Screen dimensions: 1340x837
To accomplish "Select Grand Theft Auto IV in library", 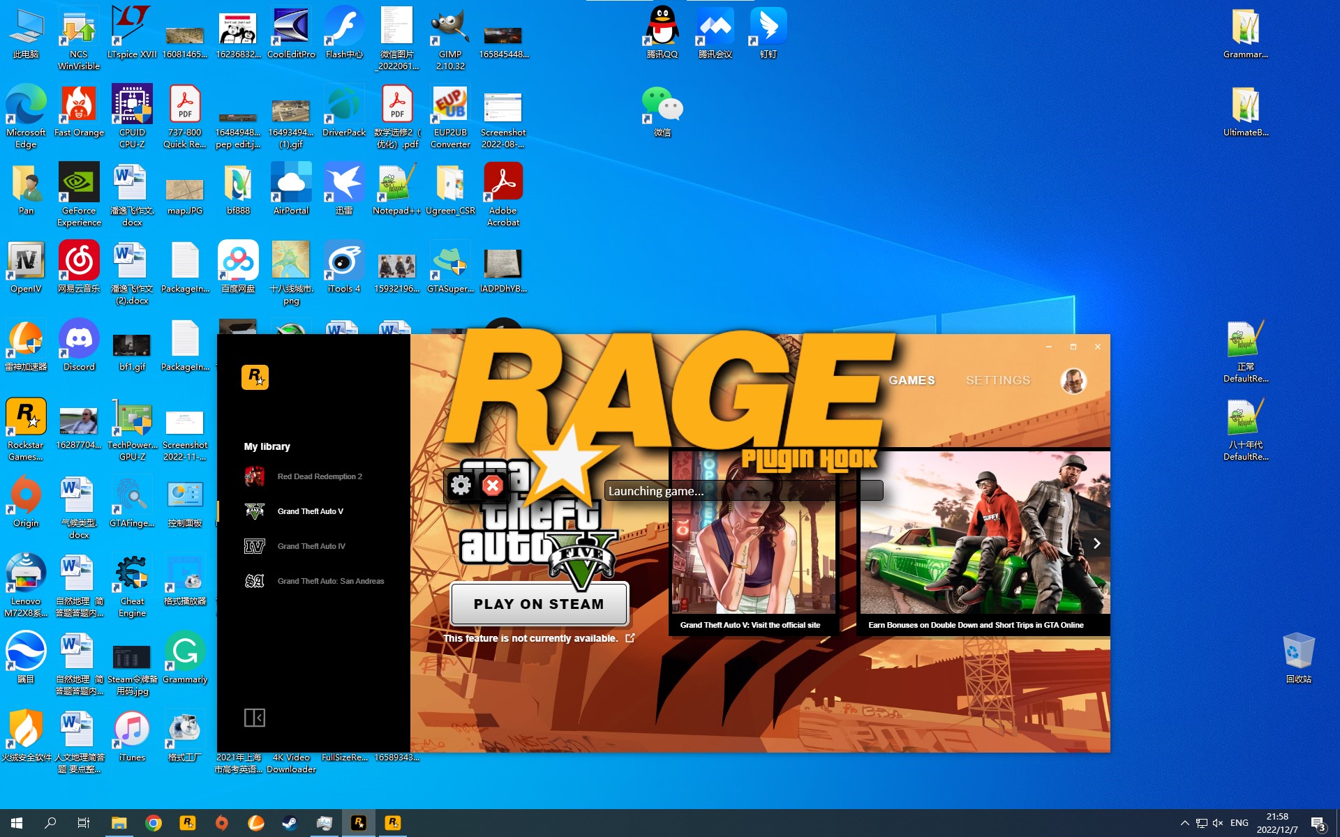I will tap(311, 546).
